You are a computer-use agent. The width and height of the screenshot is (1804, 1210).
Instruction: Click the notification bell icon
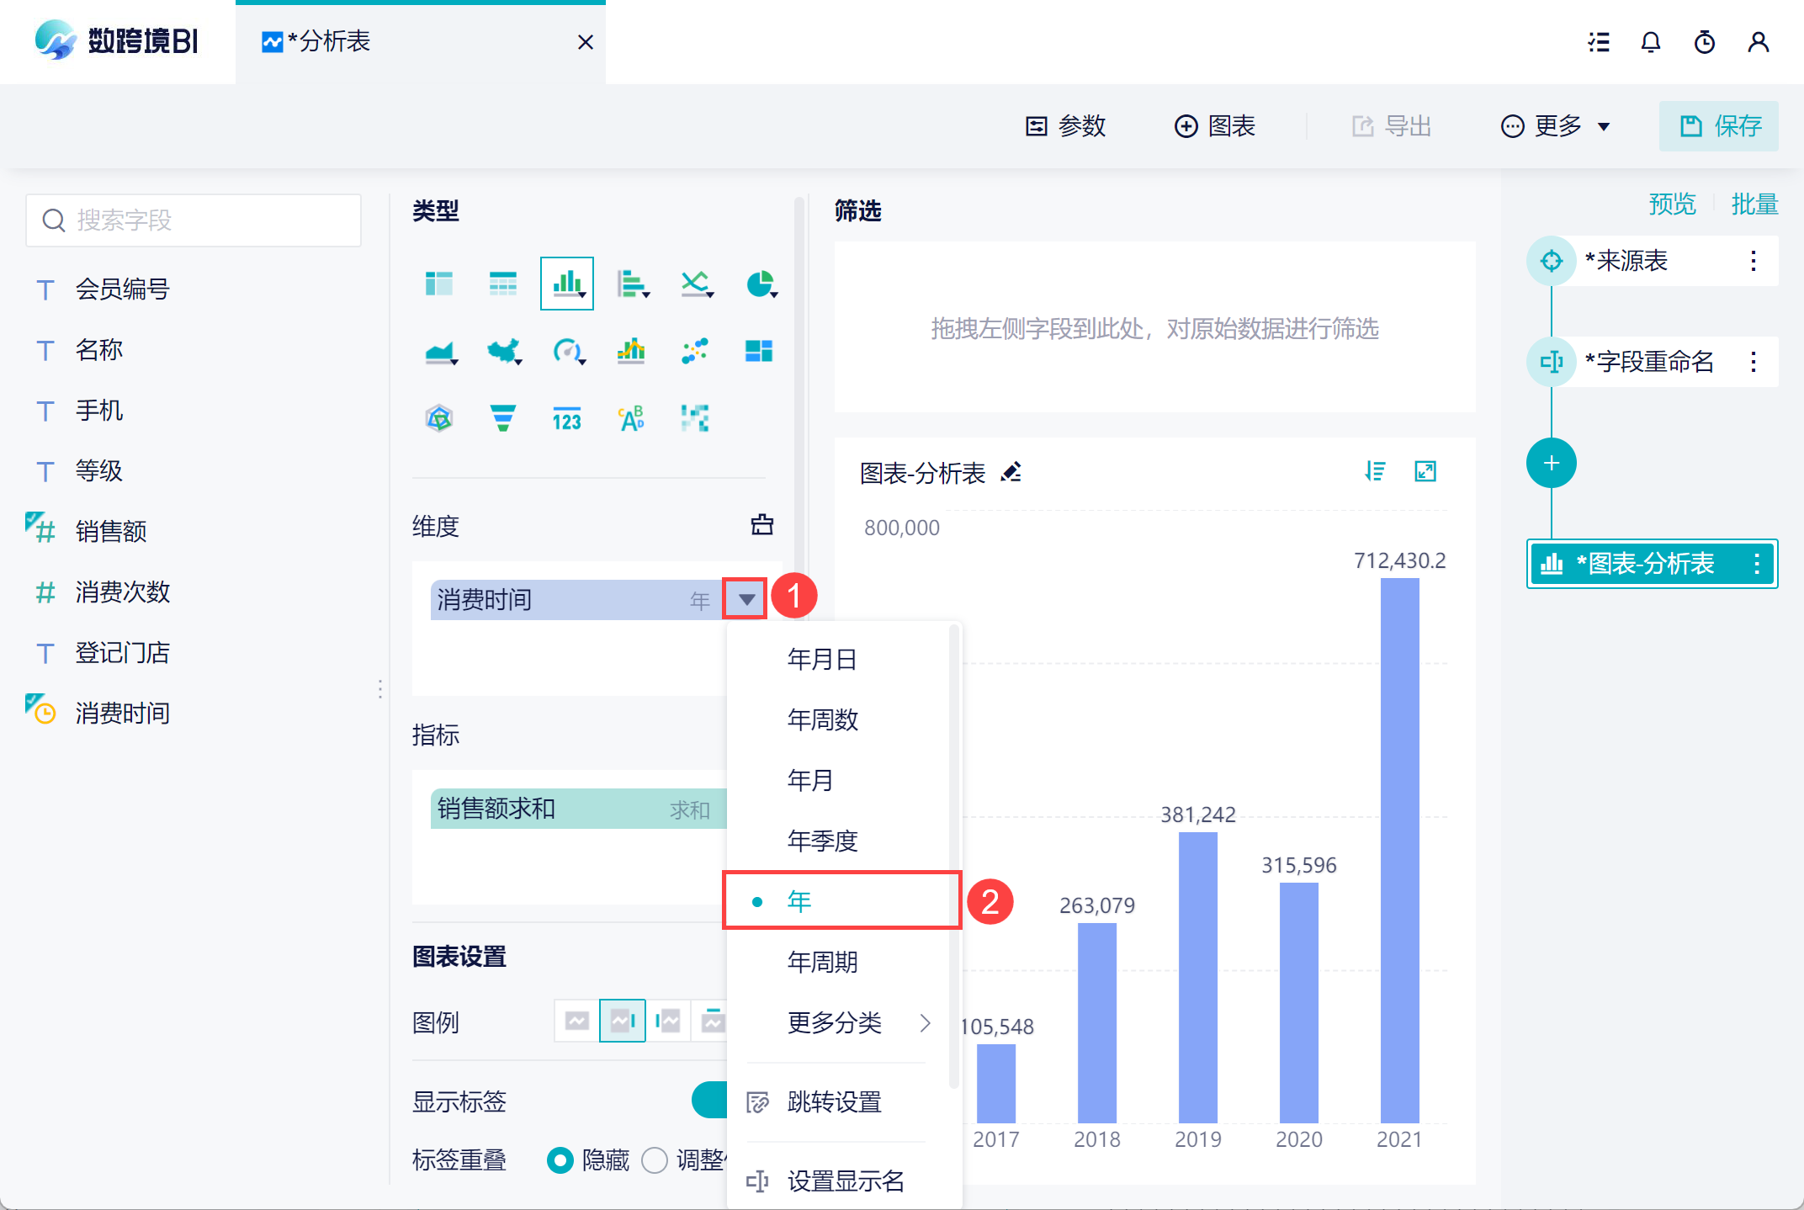(1651, 42)
